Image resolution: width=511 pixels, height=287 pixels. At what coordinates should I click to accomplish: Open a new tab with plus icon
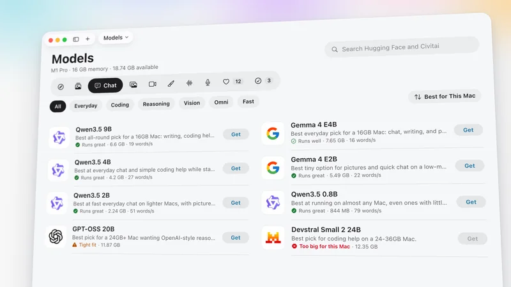[x=88, y=39]
